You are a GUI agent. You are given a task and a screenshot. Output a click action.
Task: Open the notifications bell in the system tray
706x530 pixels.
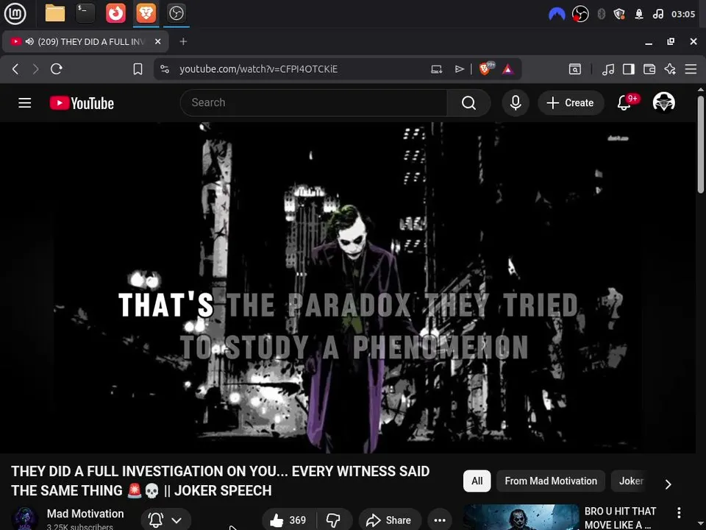(639, 14)
